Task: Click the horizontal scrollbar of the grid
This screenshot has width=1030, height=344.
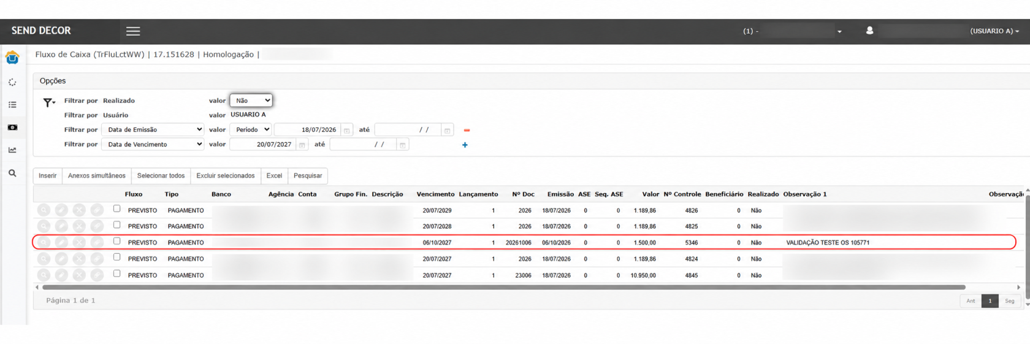Action: (x=504, y=287)
